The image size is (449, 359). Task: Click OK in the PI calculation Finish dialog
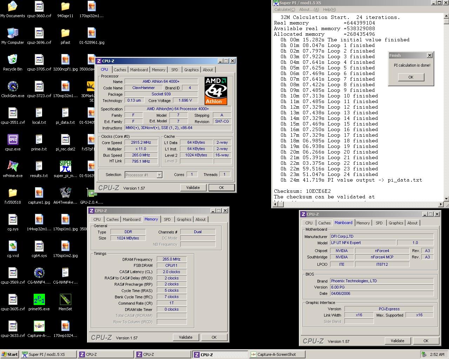pyautogui.click(x=411, y=77)
